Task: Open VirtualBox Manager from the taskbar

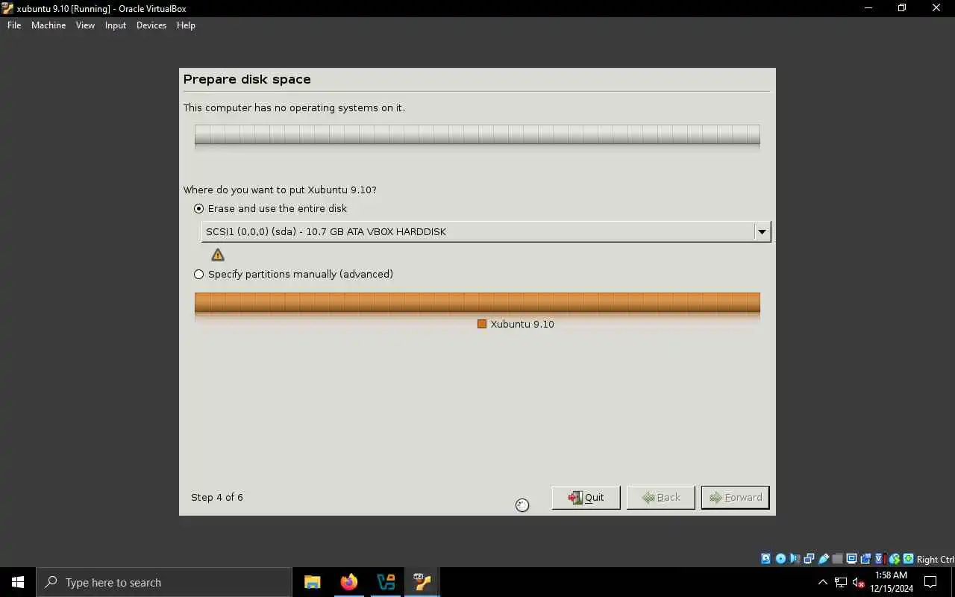Action: point(386,582)
